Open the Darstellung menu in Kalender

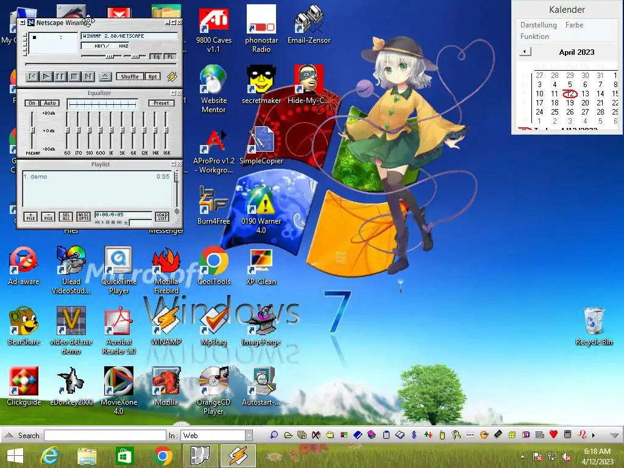(x=539, y=24)
